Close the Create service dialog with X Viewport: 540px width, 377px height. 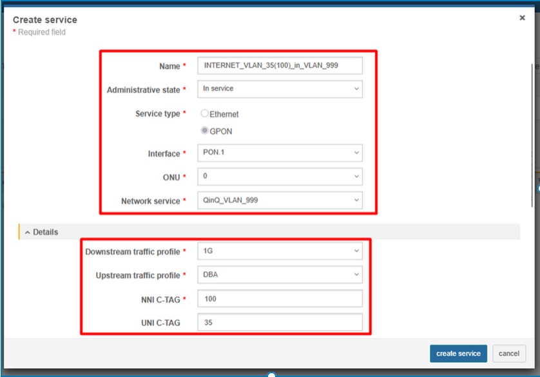coord(522,18)
